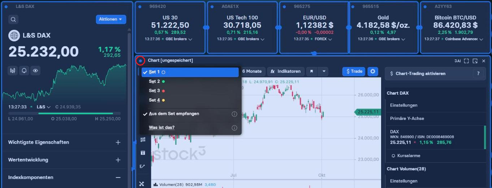
Task: Click the $ Trade button
Action: click(354, 71)
